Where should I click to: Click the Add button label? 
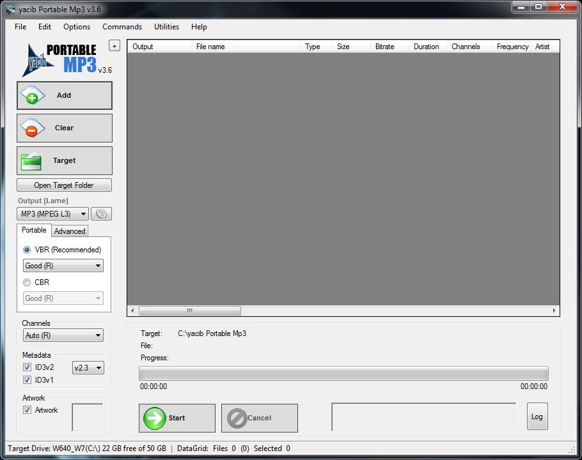tap(64, 95)
